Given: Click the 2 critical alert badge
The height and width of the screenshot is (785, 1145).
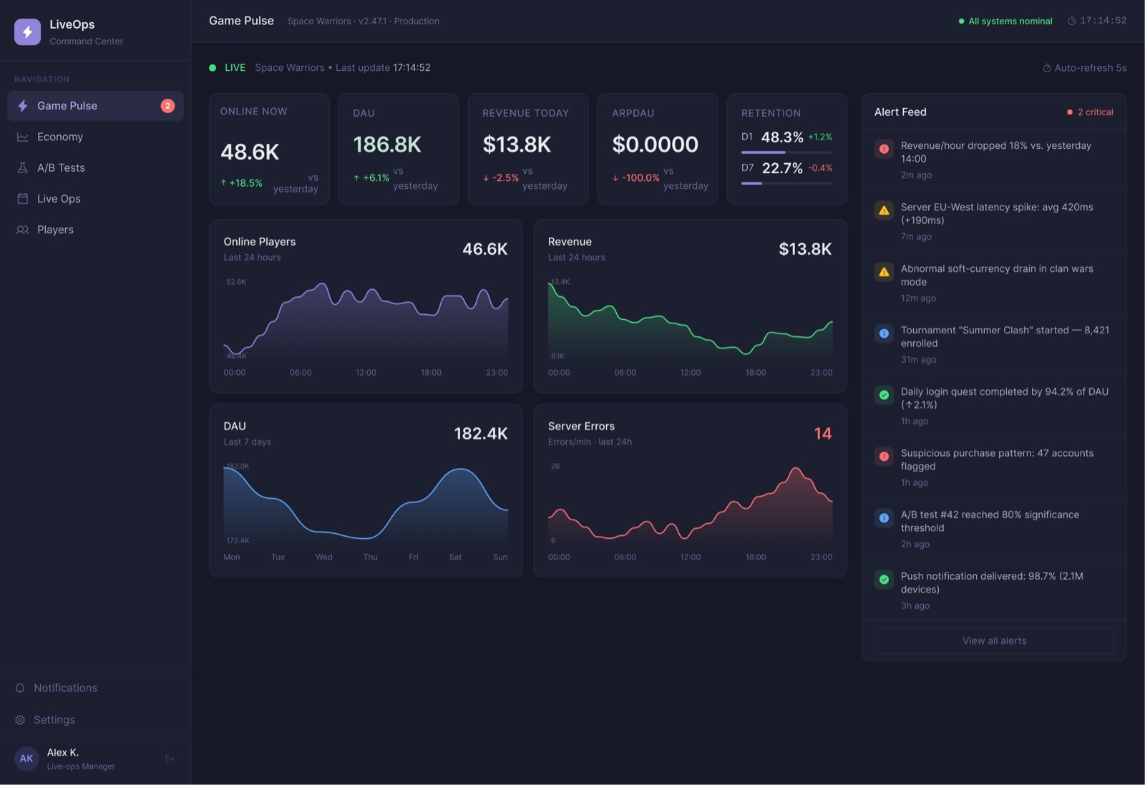Looking at the screenshot, I should tap(1090, 112).
